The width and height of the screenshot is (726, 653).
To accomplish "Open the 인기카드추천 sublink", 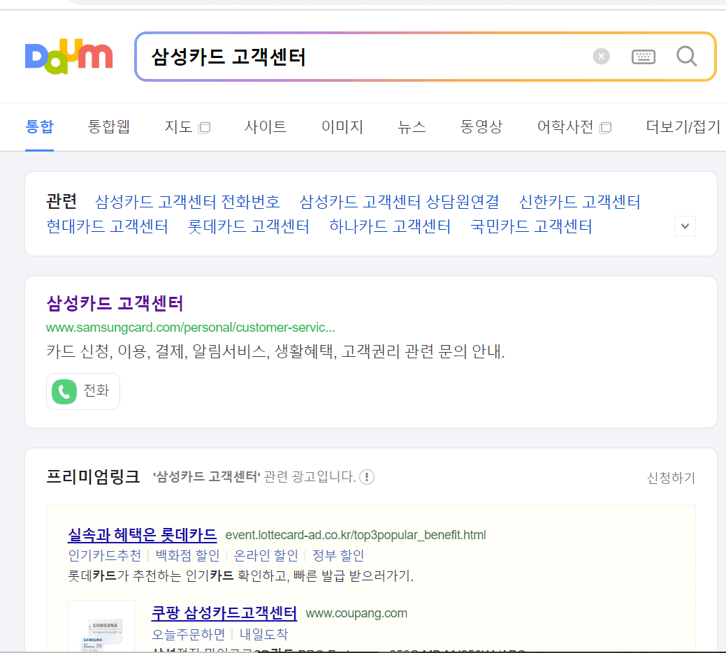I will 105,555.
